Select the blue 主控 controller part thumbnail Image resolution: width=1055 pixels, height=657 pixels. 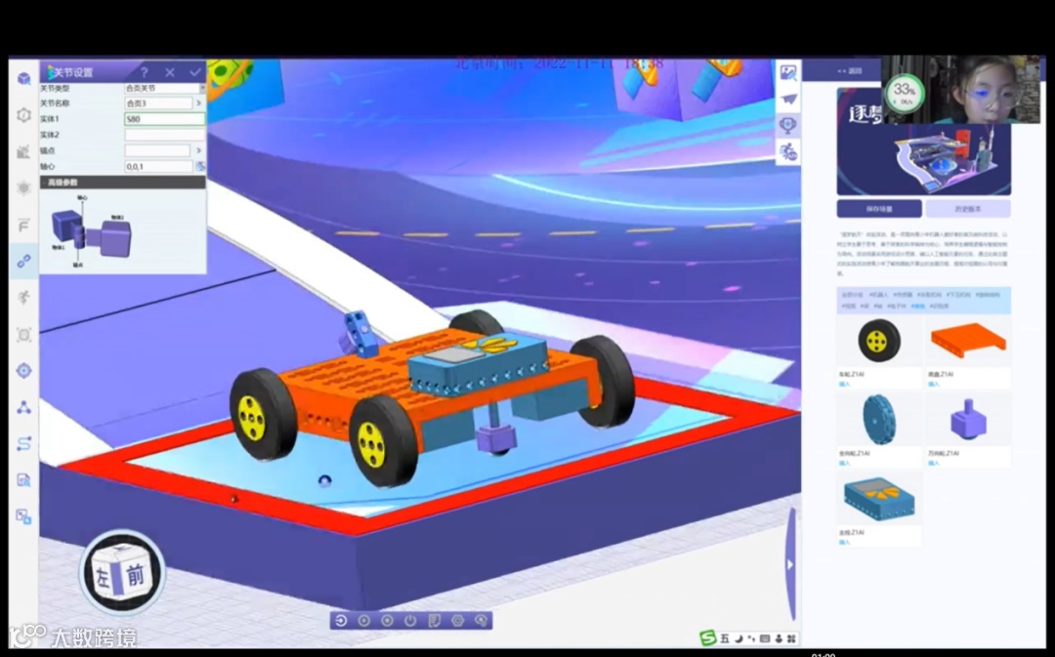point(879,499)
